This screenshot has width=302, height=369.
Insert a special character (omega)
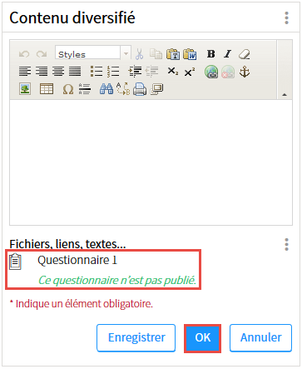[68, 89]
